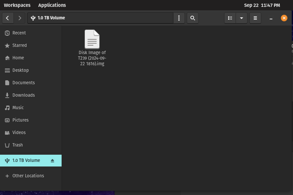This screenshot has height=195, width=293.
Task: Click Other Locations in sidebar
Action: click(x=28, y=176)
